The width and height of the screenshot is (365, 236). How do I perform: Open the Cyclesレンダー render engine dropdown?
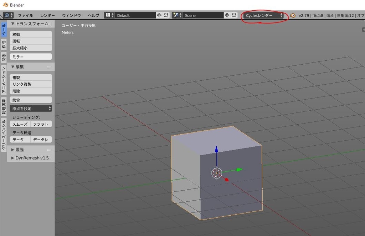pos(263,15)
